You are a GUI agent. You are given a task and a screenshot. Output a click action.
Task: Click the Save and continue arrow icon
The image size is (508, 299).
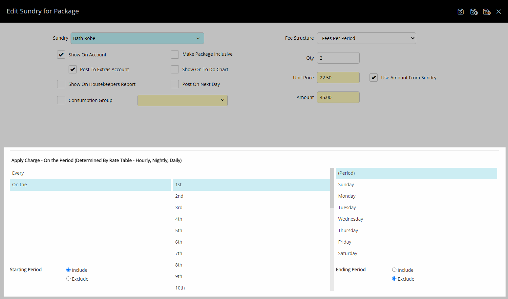pos(474,12)
